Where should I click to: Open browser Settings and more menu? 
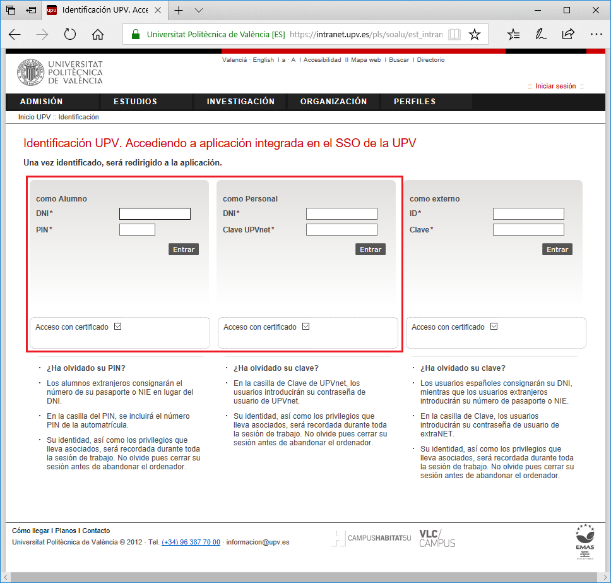596,35
